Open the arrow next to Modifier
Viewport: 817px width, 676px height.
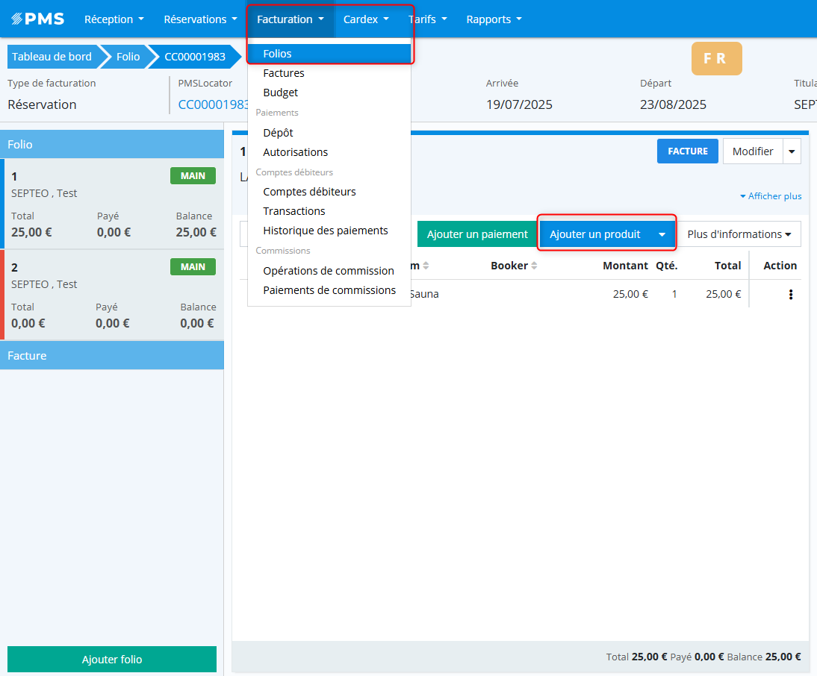[792, 151]
